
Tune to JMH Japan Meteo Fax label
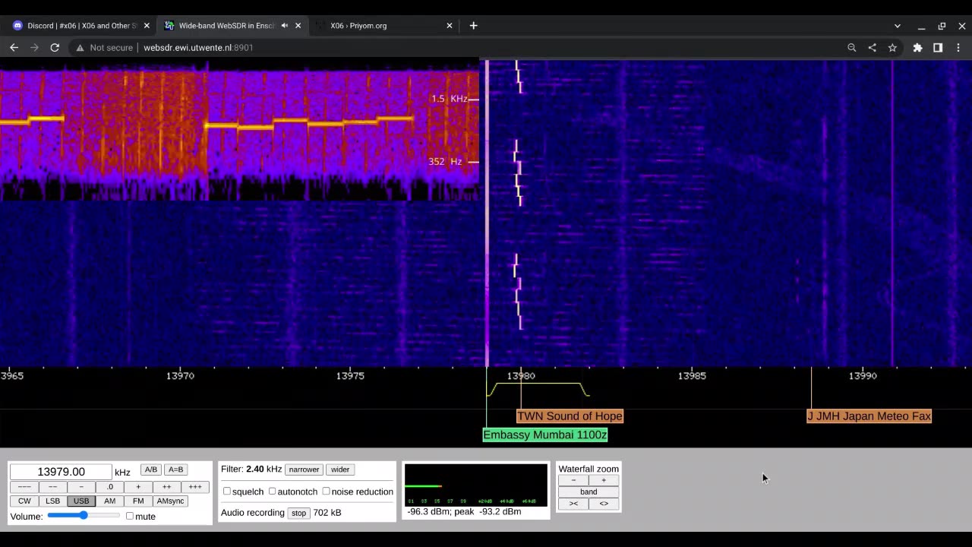869,416
